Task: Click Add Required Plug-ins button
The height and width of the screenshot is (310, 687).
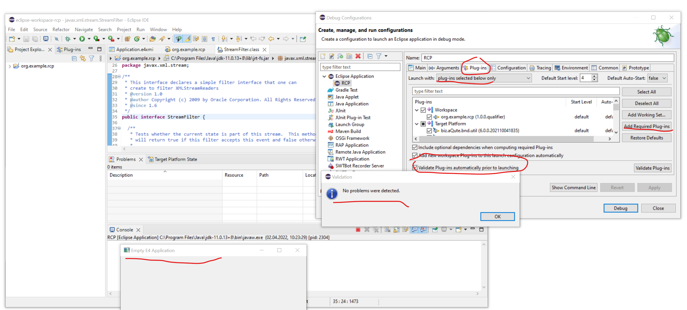Action: [x=646, y=126]
